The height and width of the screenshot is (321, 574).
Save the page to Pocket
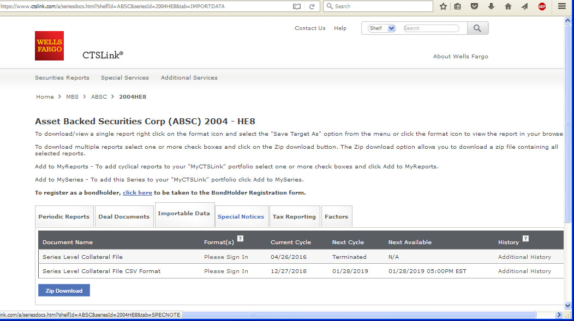click(474, 6)
